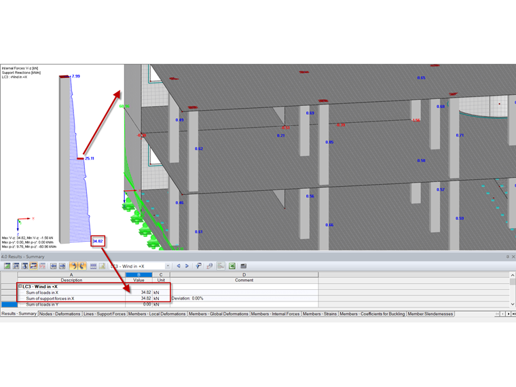Select column C header

(161, 274)
